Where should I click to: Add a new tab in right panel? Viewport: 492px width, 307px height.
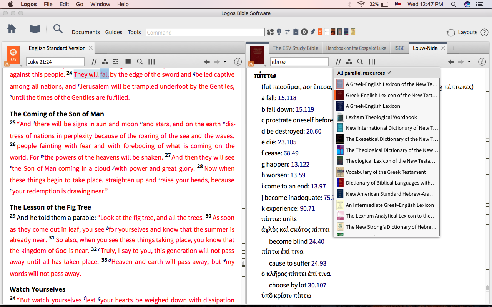tap(453, 48)
